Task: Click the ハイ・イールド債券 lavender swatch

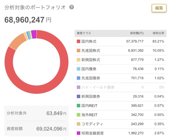Action: pos(78,87)
